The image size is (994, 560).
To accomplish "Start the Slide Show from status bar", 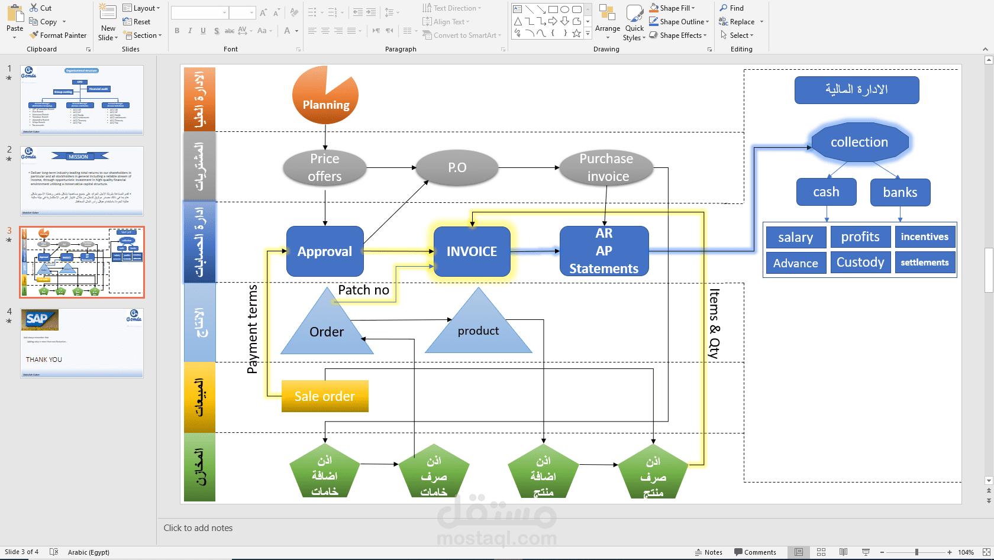I will [866, 552].
